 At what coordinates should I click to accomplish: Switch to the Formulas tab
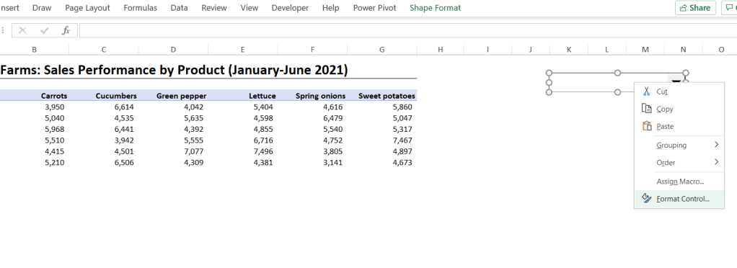point(140,8)
